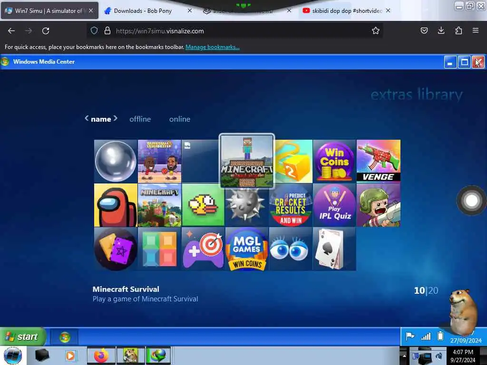487x365 pixels.
Task: Open the extensions puzzle icon
Action: [458, 30]
